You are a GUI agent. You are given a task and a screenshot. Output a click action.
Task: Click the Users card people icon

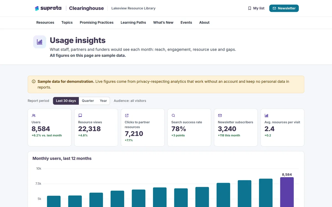[34, 115]
